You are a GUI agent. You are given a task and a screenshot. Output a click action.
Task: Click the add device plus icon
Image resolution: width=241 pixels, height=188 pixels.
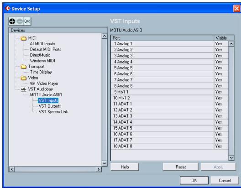[x=12, y=21]
